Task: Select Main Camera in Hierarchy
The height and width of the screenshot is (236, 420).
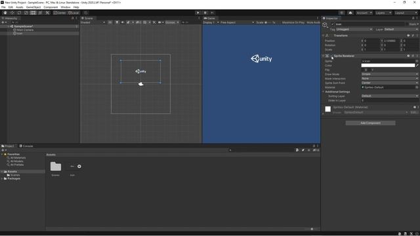Action: click(x=25, y=30)
